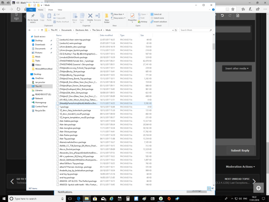
Task: Click Select none
Action: coord(157,18)
